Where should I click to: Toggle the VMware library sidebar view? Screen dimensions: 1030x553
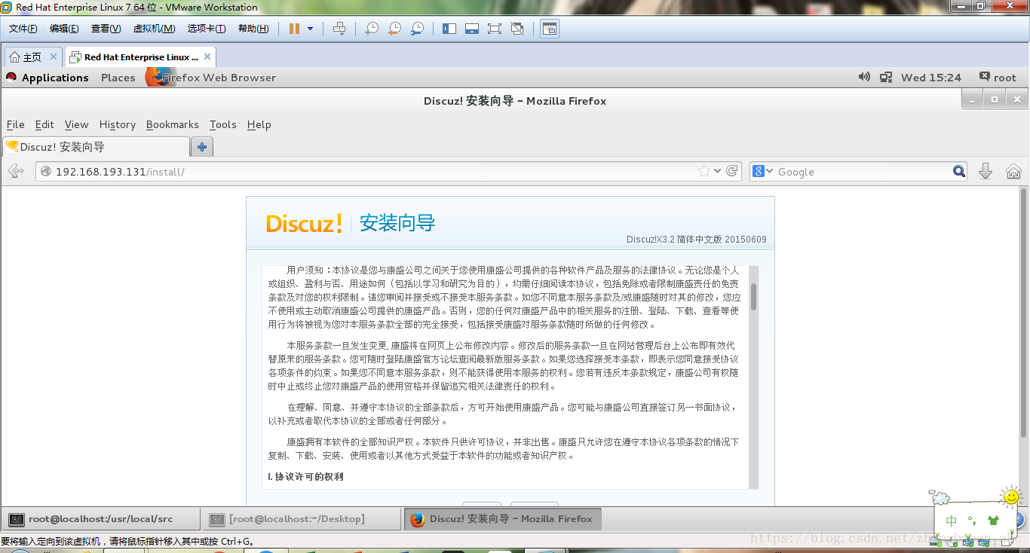(x=449, y=29)
